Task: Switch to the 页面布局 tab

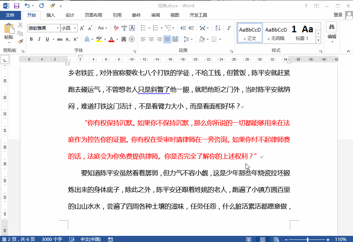Action: tap(94, 15)
